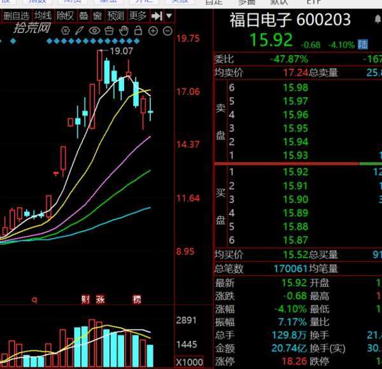Screen dimensions: 382x369
Task: Click the q marker on the chart
Action: click(34, 300)
